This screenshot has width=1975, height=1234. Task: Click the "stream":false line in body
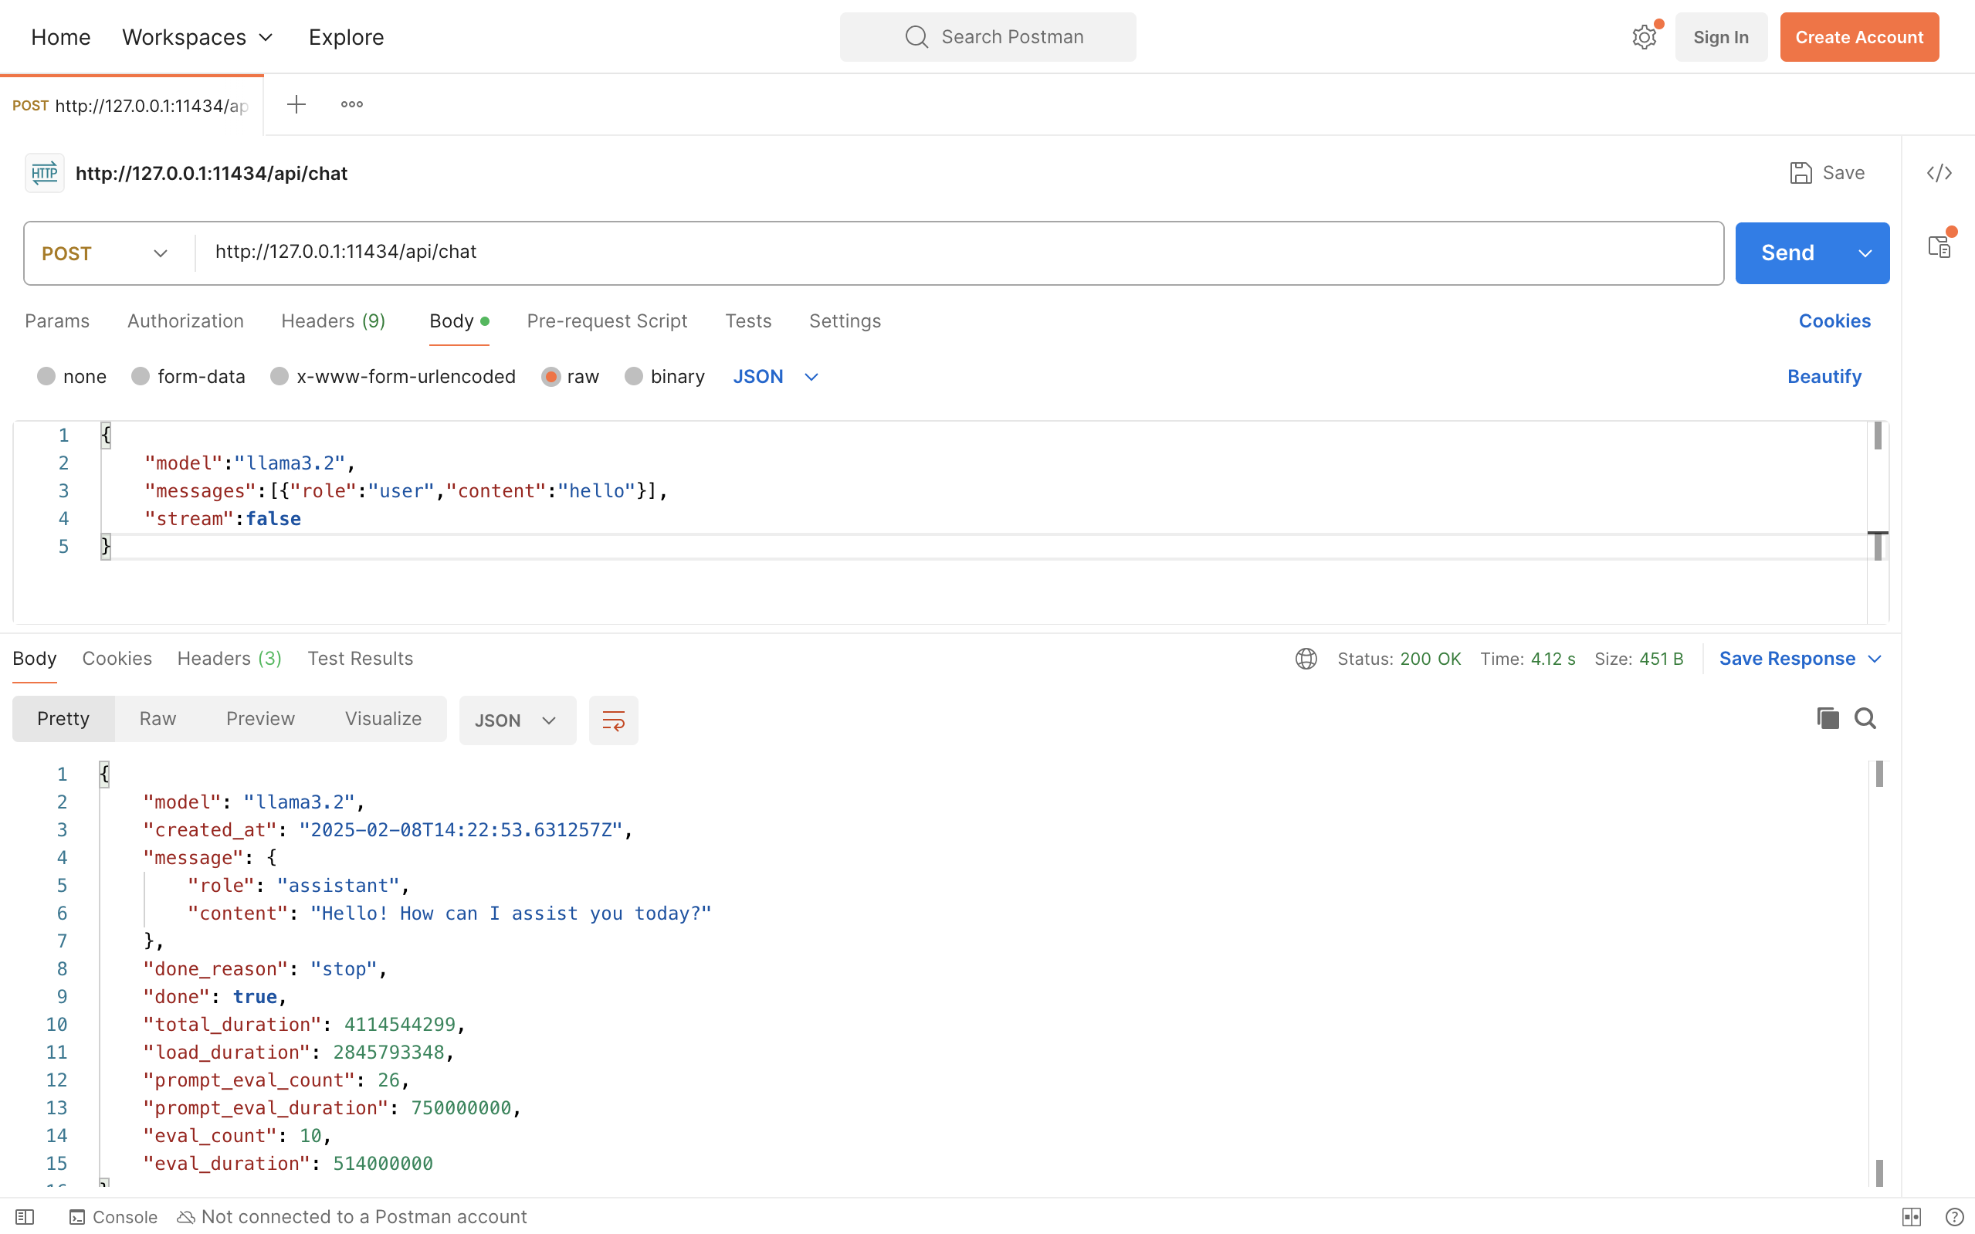[x=222, y=519]
